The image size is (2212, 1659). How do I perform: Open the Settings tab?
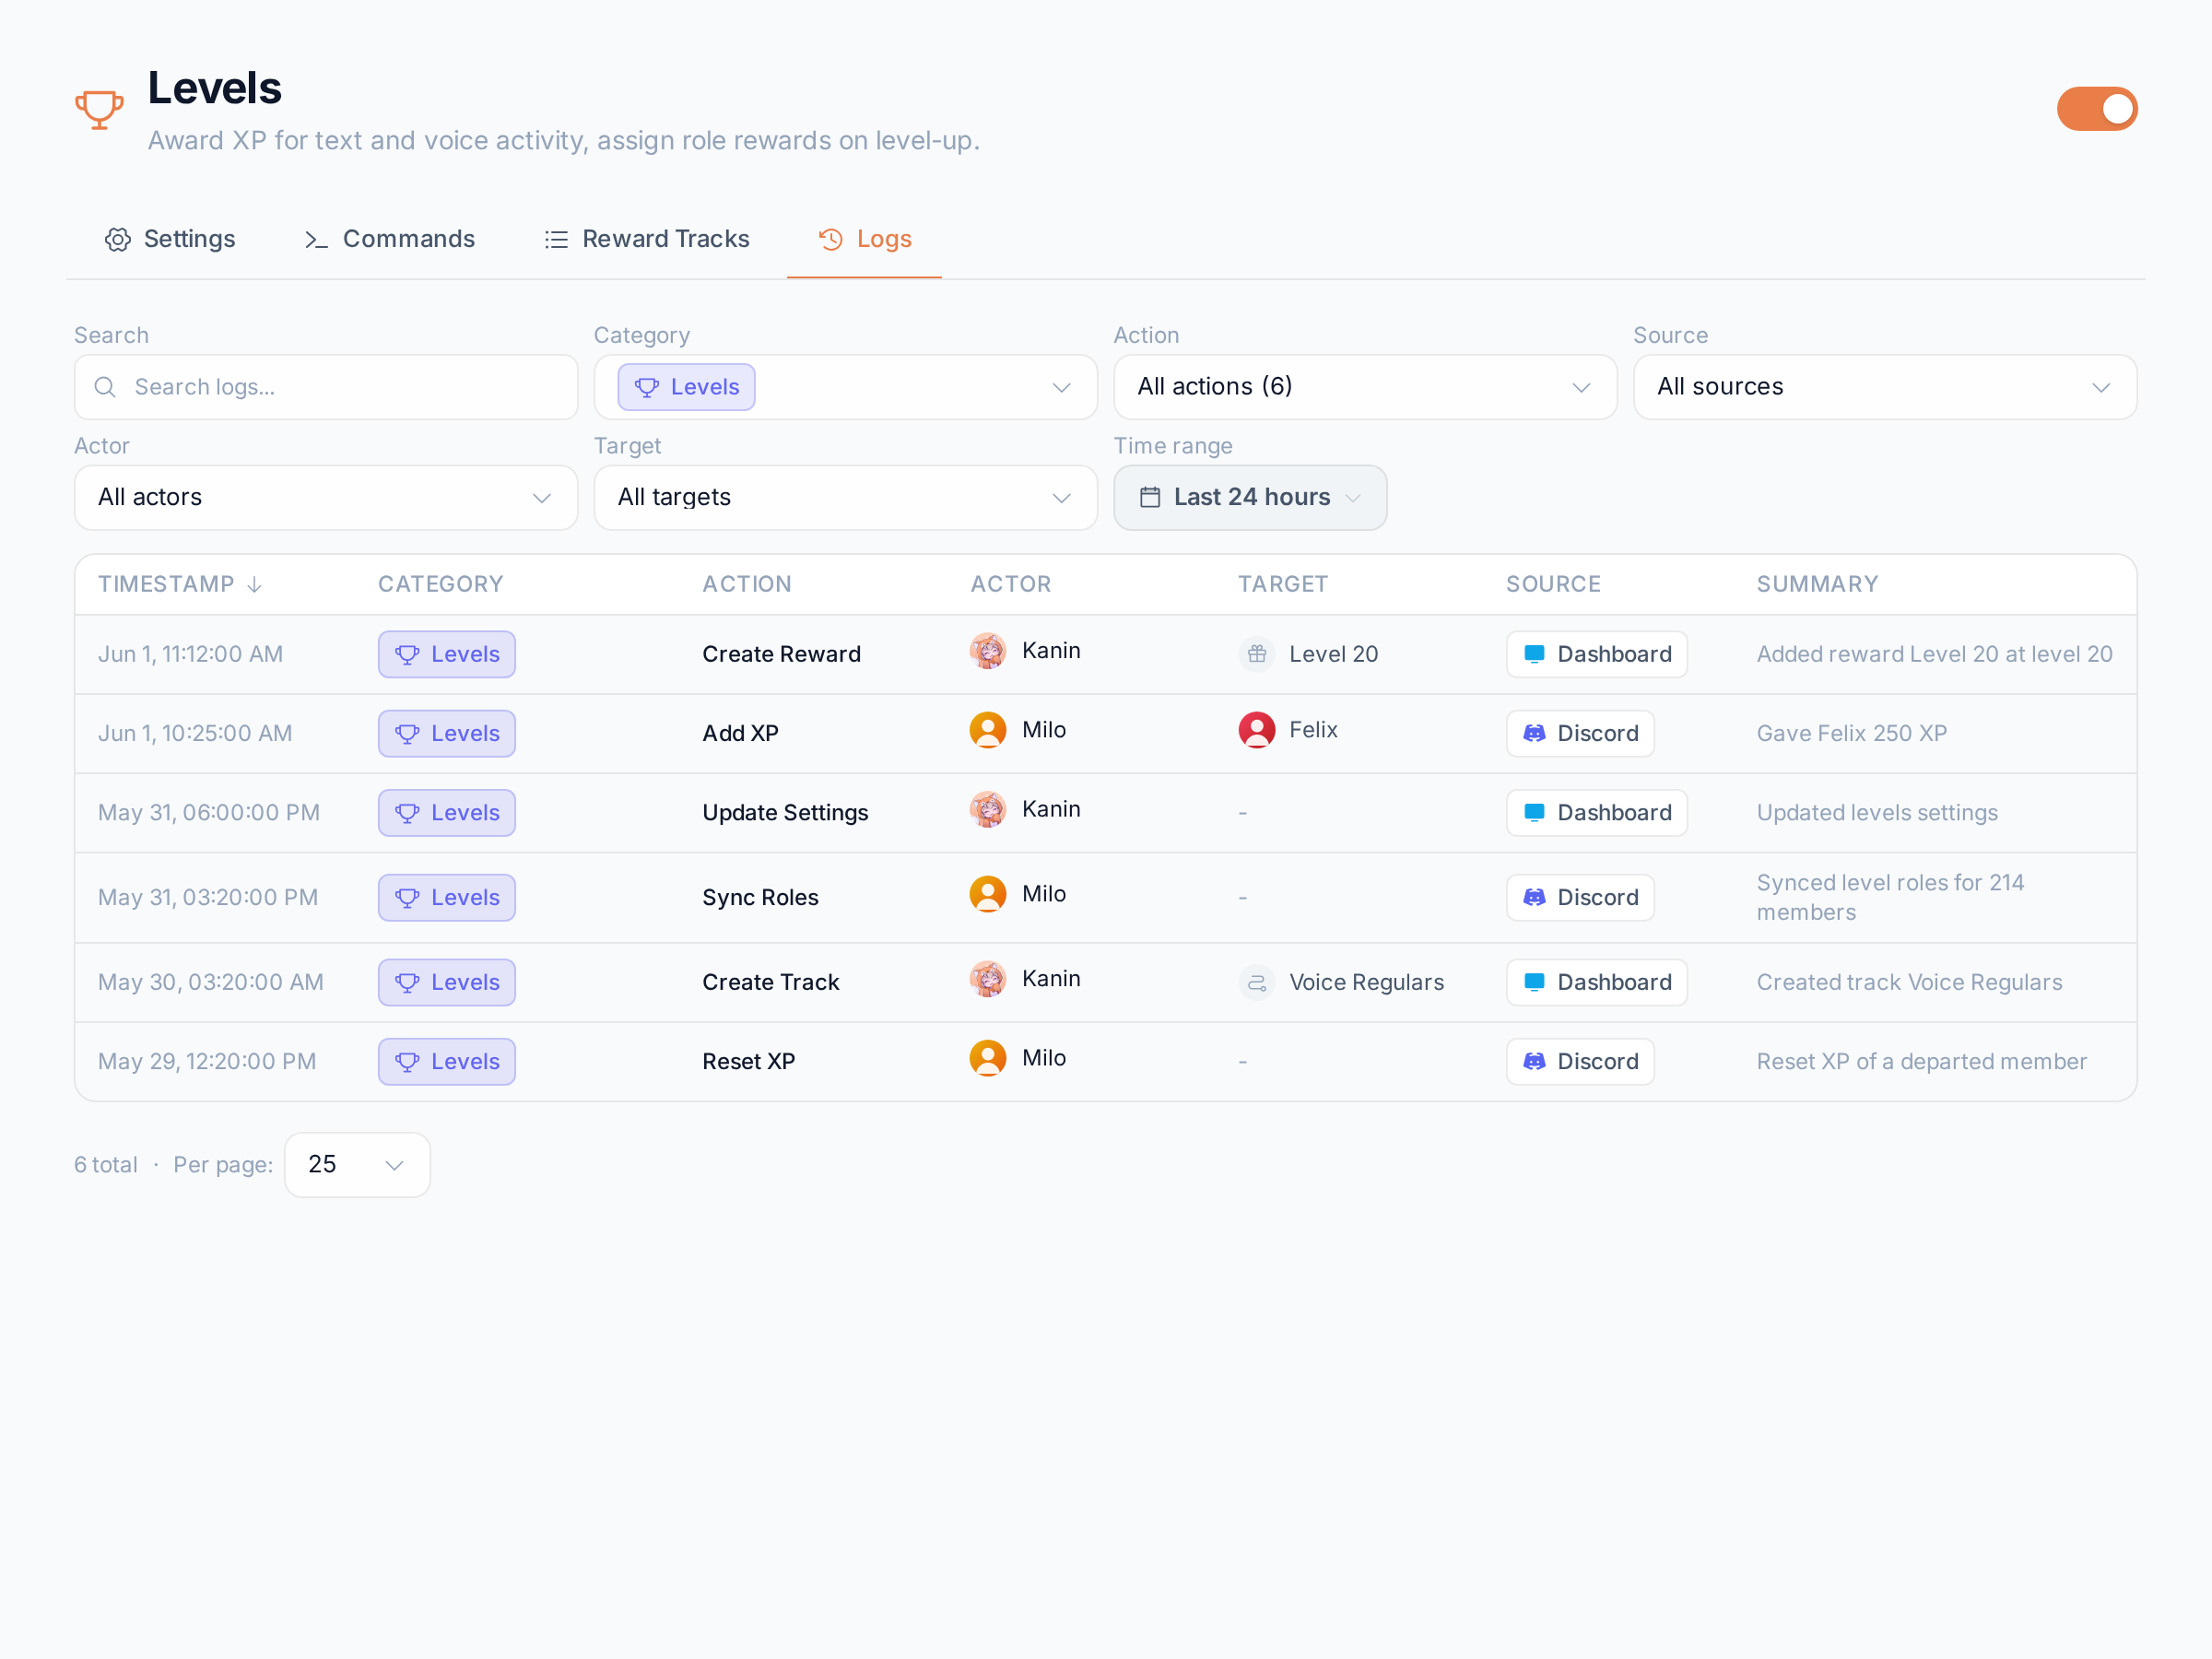(x=170, y=239)
